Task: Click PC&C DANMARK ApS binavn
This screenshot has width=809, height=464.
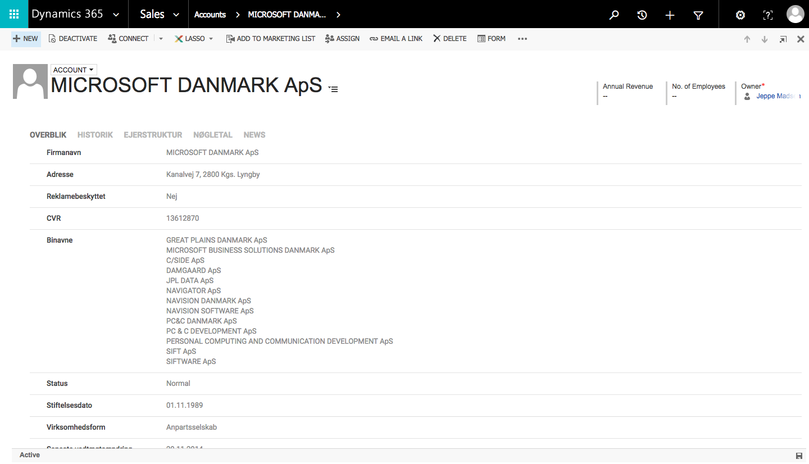Action: click(202, 321)
